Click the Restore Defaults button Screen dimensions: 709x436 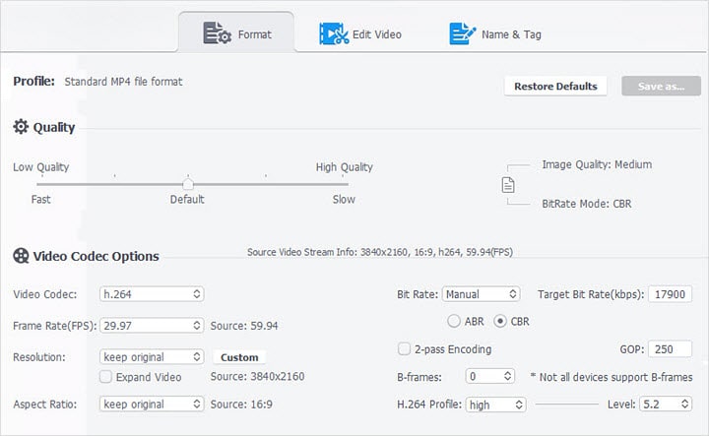555,86
